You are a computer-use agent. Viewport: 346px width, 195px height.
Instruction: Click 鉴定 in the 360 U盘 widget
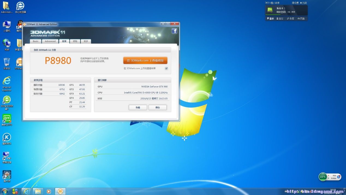280,19
